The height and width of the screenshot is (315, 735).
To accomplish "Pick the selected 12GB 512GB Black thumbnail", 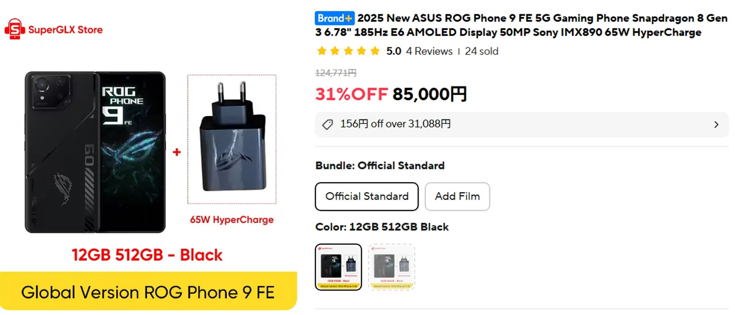I will point(338,267).
